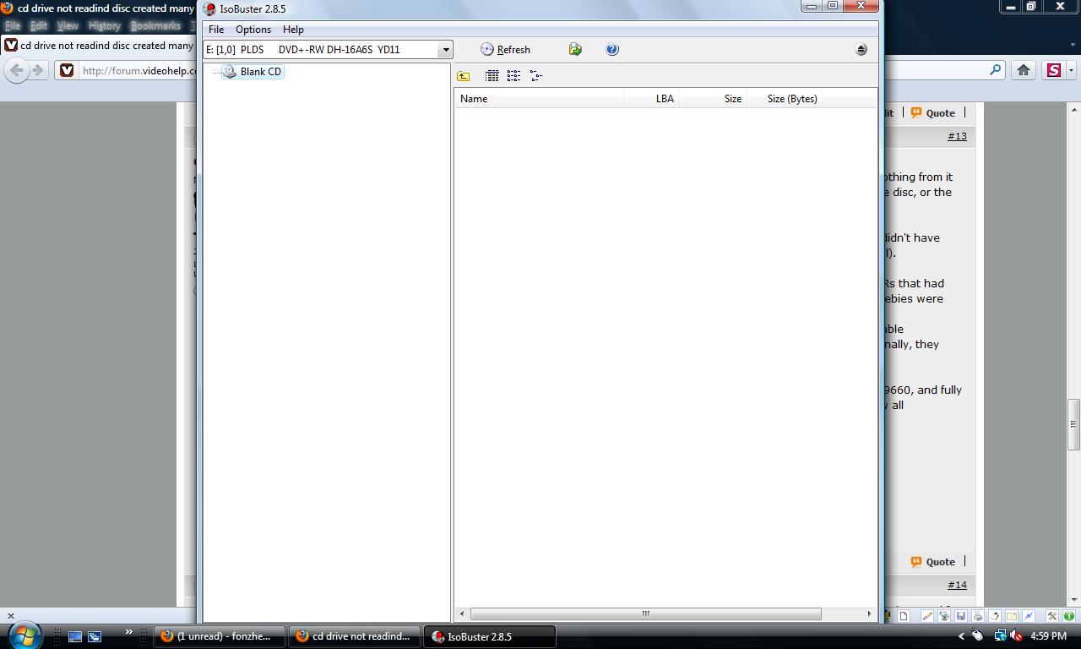The width and height of the screenshot is (1081, 649).
Task: Go up one folder level icon
Action: coord(464,76)
